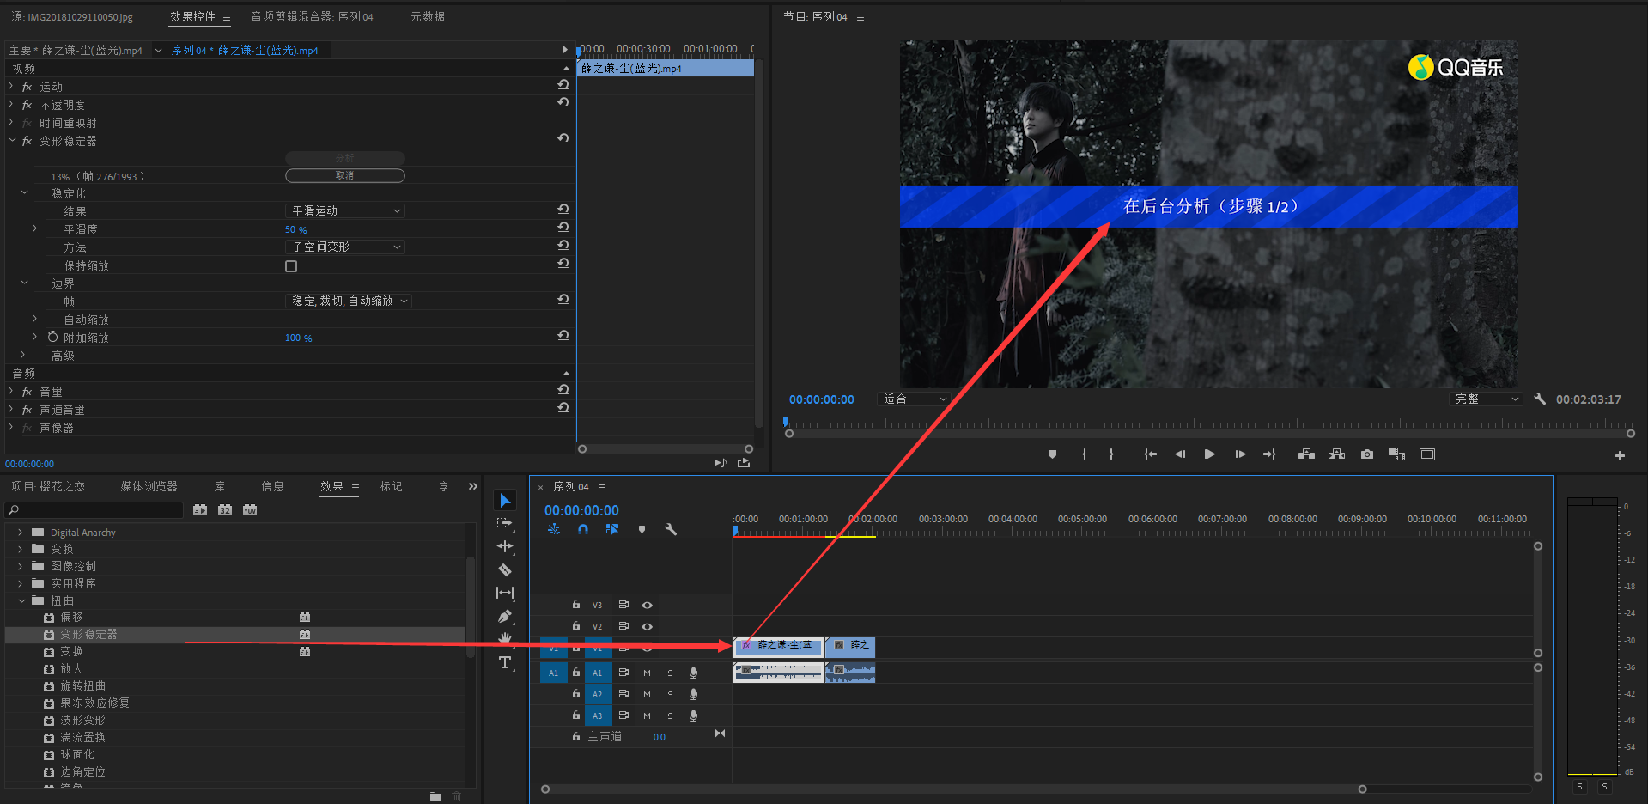Click the button editor plus icon
1648x804 pixels.
1620,455
